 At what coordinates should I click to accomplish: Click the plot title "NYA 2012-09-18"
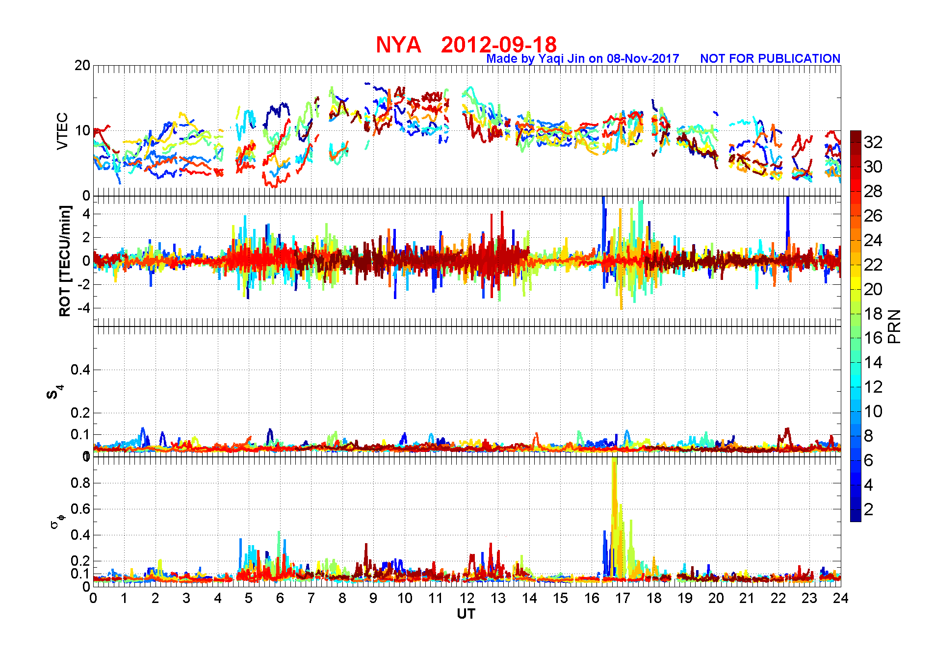(466, 45)
